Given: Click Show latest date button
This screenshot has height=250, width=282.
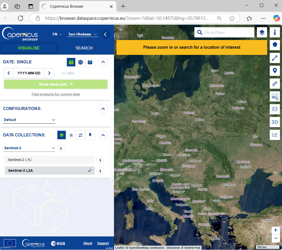Looking at the screenshot, I should tap(56, 84).
